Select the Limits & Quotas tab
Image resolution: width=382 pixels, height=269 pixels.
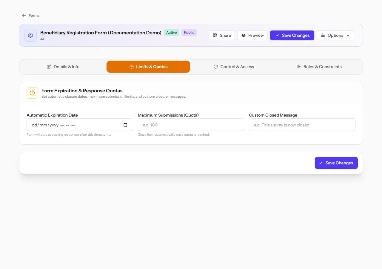[x=148, y=67]
